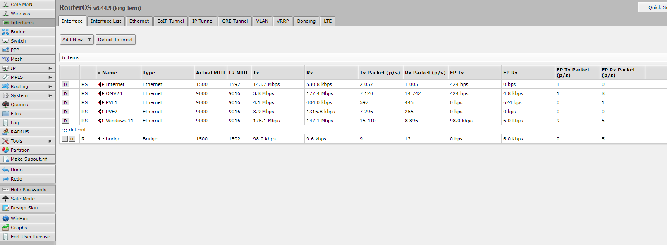Open End-User License document icon
This screenshot has width=667, height=245.
tap(6, 237)
